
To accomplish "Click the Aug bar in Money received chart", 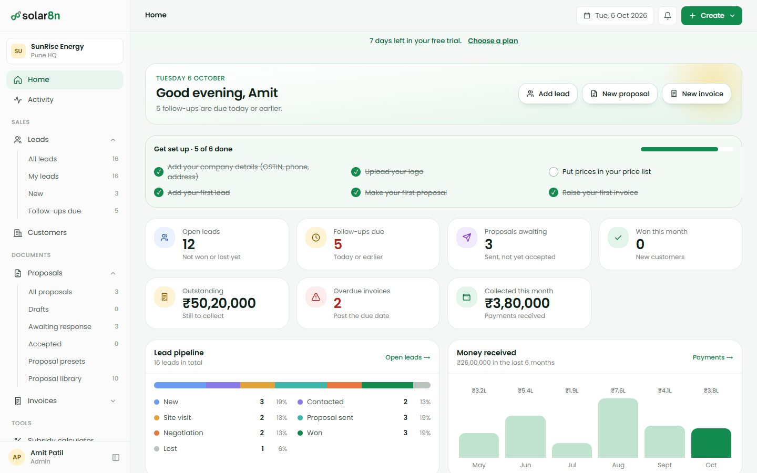I will [x=618, y=428].
